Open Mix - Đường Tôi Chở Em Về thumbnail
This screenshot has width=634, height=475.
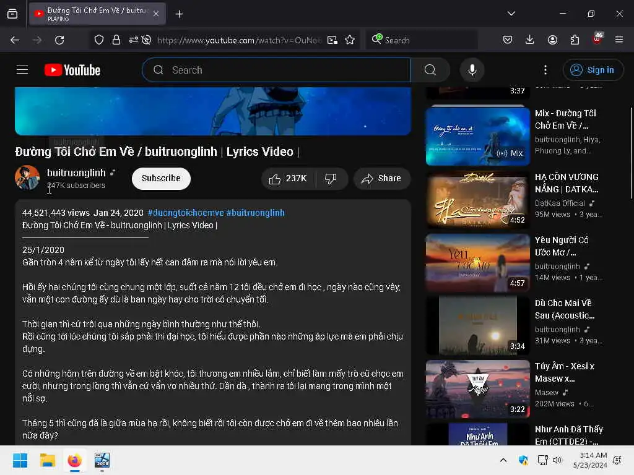click(x=477, y=137)
